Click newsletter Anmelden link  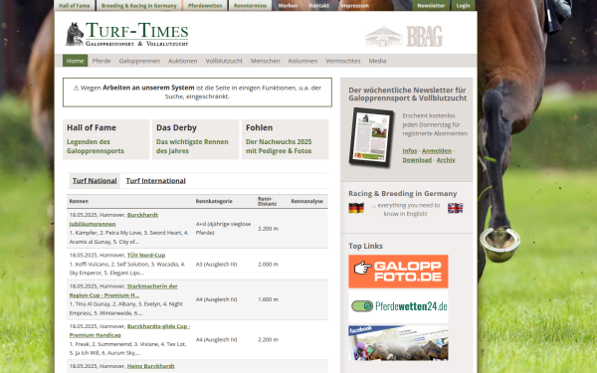point(437,151)
